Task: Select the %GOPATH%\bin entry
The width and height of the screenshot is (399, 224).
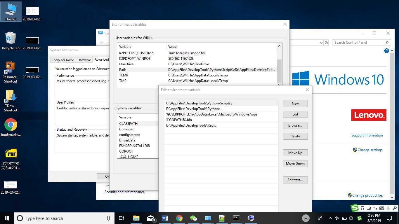Action: coord(221,120)
